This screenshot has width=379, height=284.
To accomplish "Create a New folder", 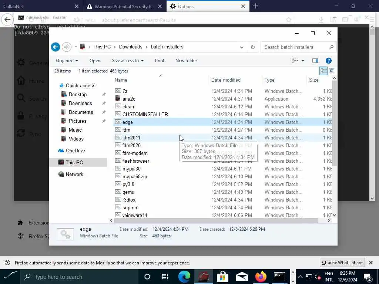I will 186,61.
